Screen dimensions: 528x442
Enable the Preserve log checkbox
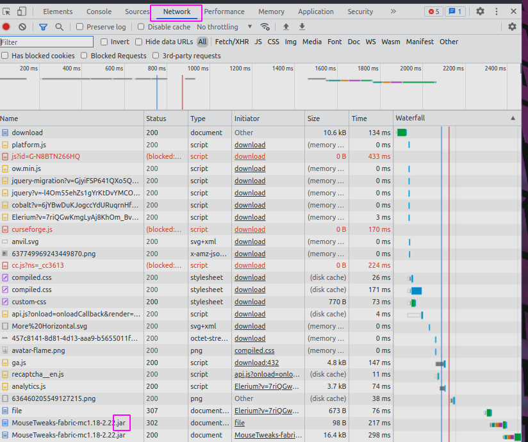click(x=80, y=27)
